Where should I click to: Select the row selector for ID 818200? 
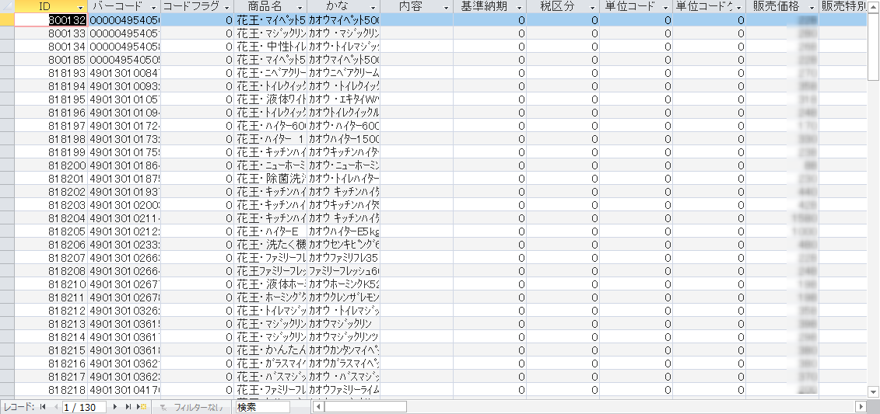point(7,165)
